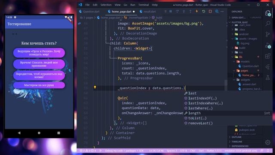This screenshot has width=275, height=155.
Task: Click the debug Step Into button
Action: click(x=183, y=12)
